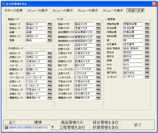Click the key icon beside 棚番地マスタ

tap(98, 98)
